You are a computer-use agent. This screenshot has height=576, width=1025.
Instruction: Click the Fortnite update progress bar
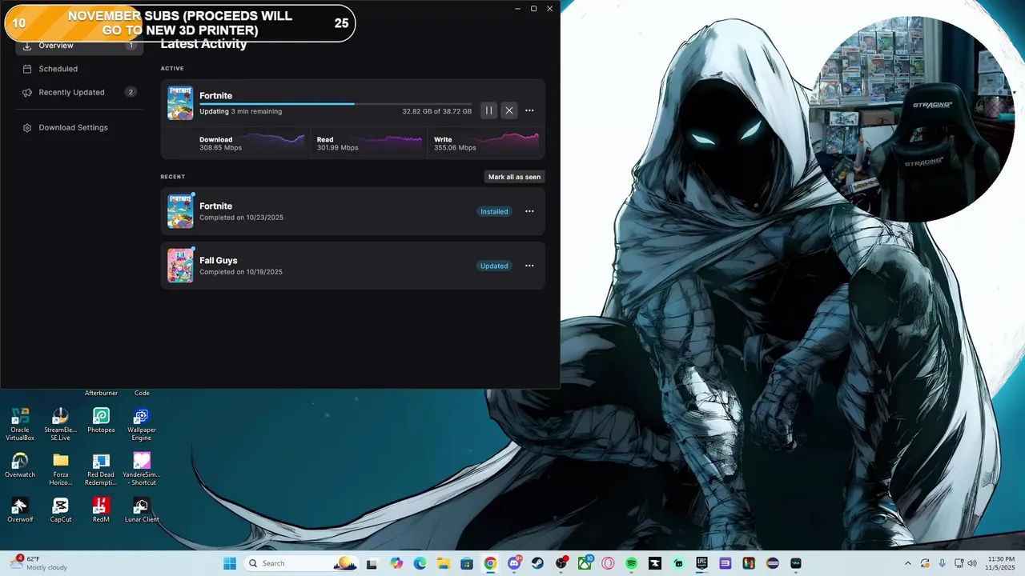click(336, 103)
